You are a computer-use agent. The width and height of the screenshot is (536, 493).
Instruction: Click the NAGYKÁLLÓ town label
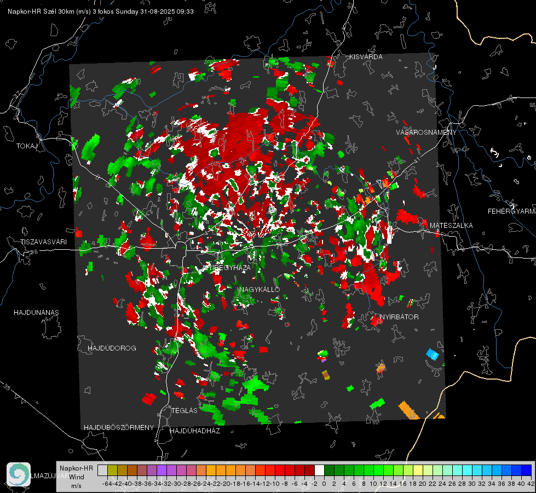(x=260, y=289)
